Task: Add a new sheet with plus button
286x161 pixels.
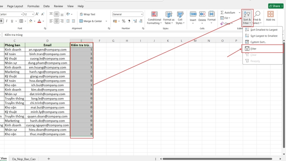Action: coord(49,159)
